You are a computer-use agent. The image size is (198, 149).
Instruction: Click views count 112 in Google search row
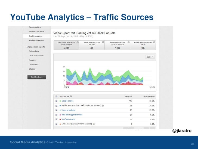pos(131,101)
